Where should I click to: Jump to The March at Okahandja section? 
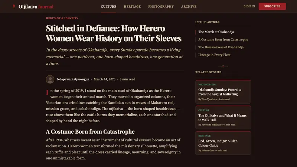pyautogui.click(x=216, y=32)
